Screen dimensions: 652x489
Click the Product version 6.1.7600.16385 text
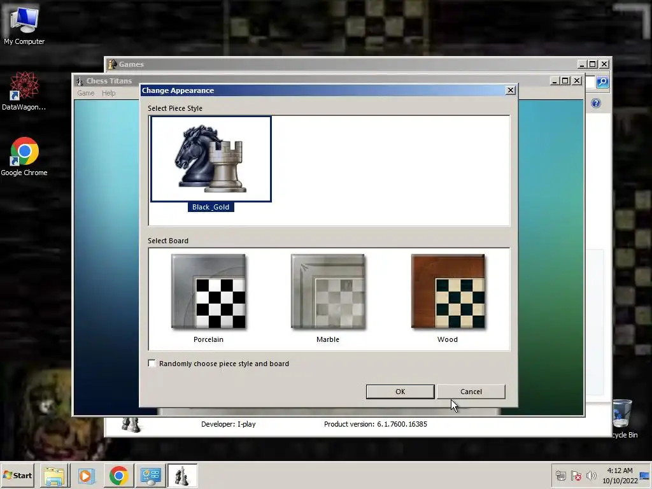coord(376,424)
